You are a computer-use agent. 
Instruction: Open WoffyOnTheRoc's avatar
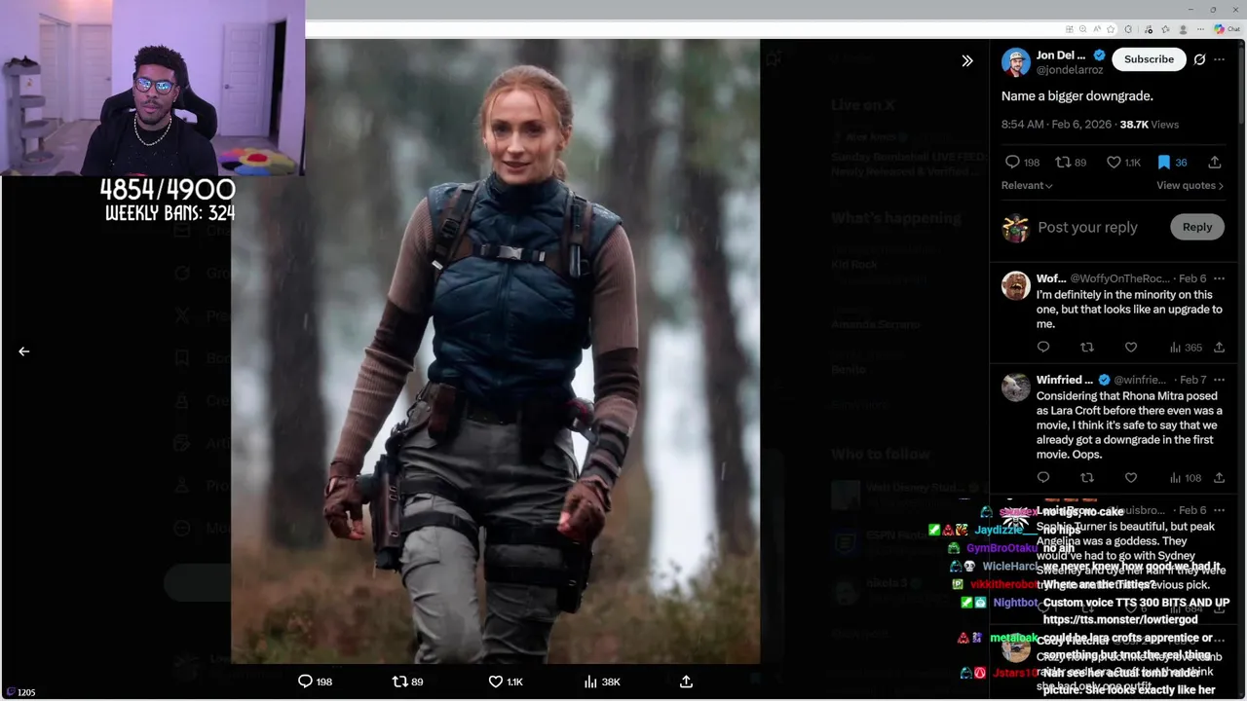pyautogui.click(x=1016, y=285)
